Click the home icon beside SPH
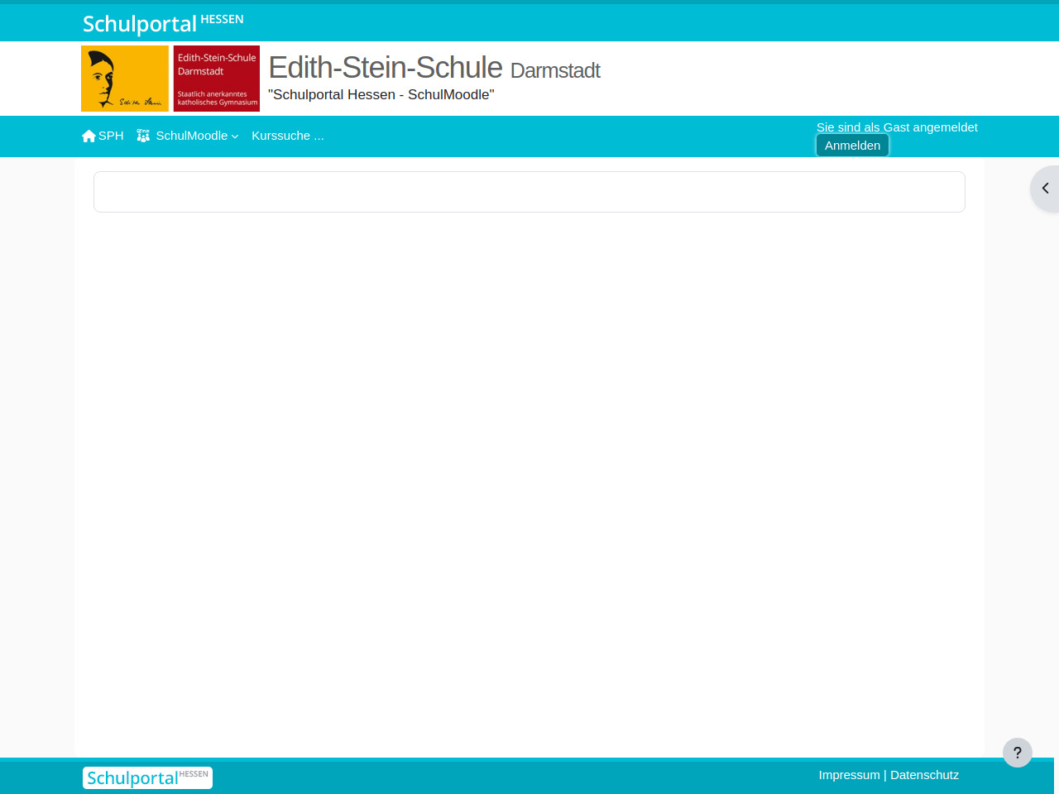 (x=89, y=136)
